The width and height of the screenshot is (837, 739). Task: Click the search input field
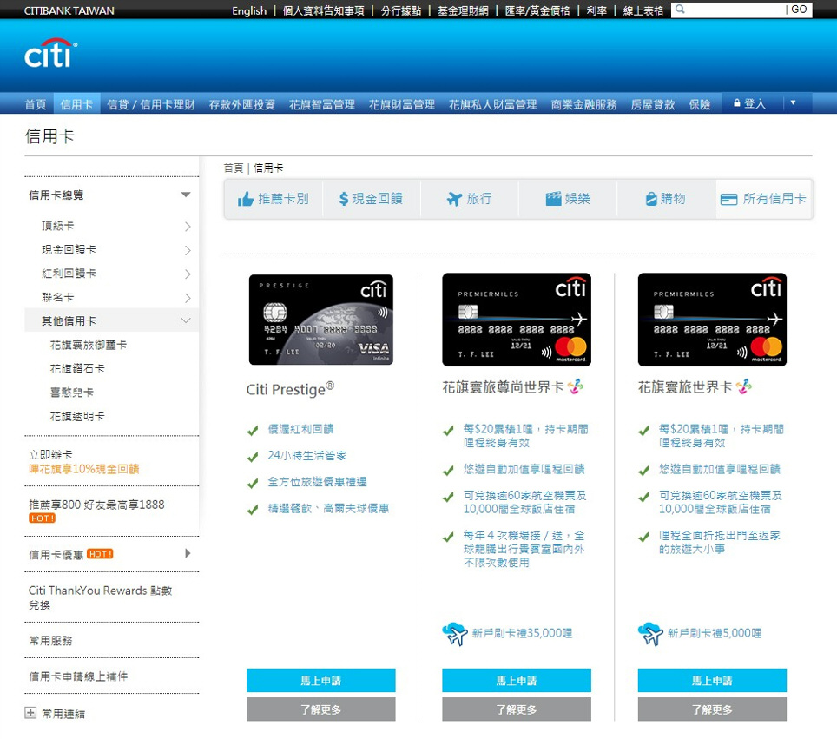735,10
